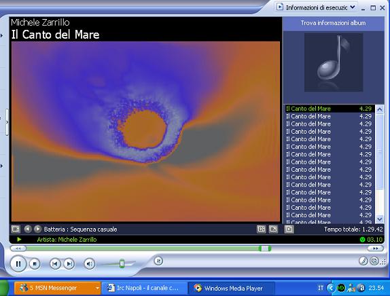Click the window resize grip corner
Viewport: 390px width, 296px height.
pos(383,261)
